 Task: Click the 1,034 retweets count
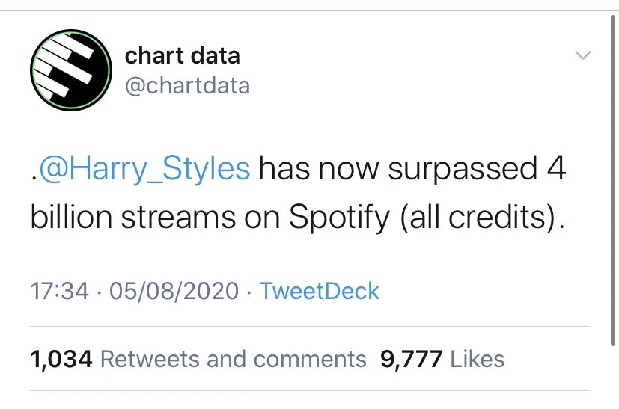(x=61, y=360)
